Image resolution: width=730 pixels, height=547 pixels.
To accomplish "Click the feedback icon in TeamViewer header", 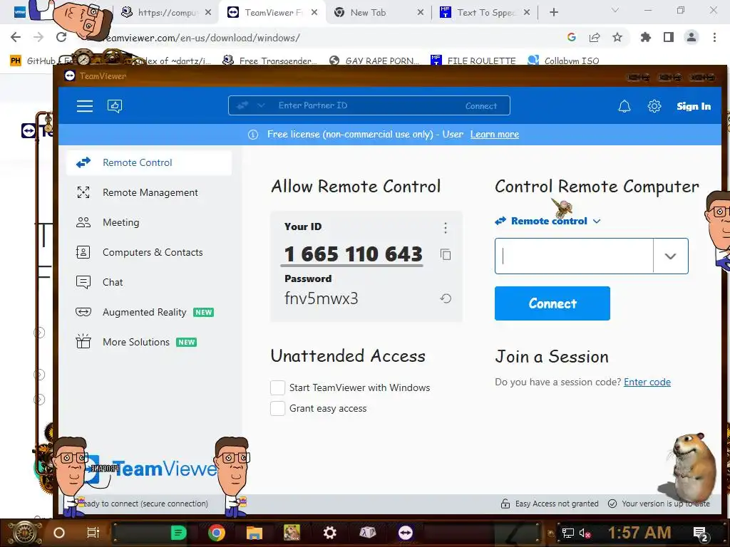I will click(x=115, y=106).
